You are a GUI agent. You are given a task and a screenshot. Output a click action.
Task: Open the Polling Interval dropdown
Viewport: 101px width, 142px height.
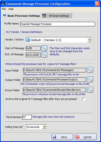[44, 127]
